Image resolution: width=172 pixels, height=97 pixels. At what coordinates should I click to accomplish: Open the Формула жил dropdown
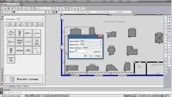91,44
